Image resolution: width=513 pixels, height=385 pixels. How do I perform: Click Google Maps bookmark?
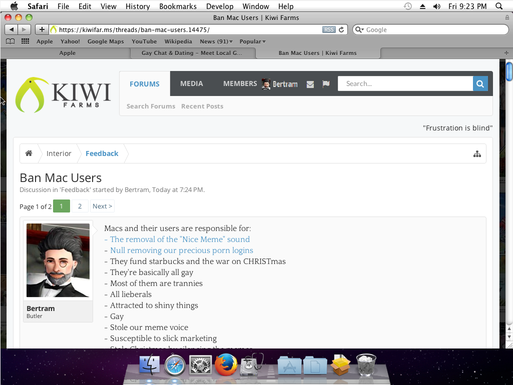tap(106, 41)
